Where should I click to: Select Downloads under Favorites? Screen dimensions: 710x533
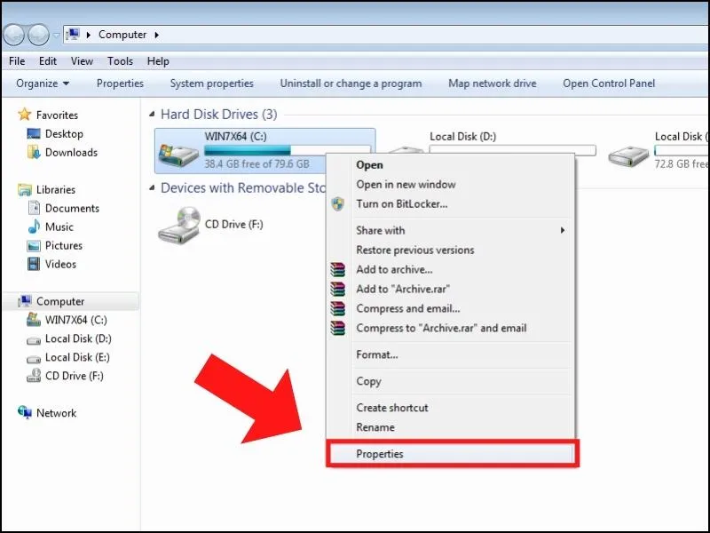point(71,153)
